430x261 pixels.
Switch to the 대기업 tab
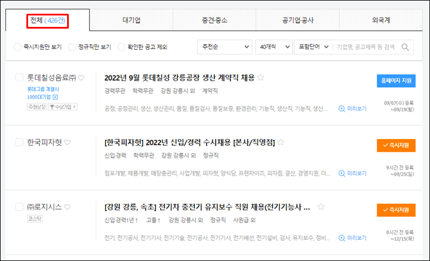coord(131,20)
